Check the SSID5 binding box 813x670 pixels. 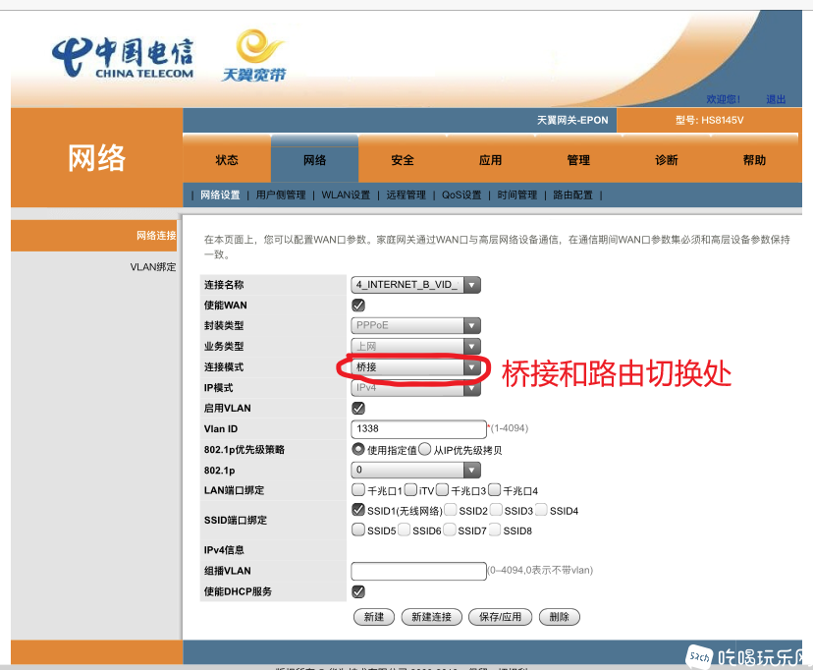click(358, 530)
